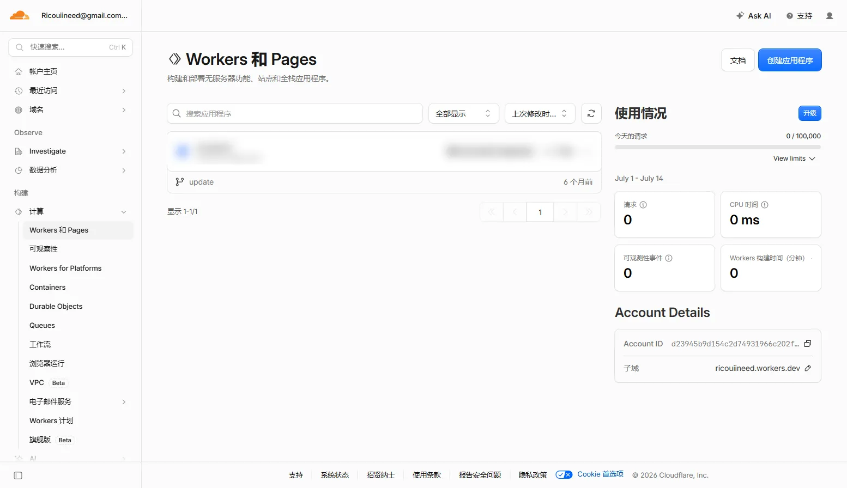Click the 创建应用程序 button

pyautogui.click(x=790, y=60)
